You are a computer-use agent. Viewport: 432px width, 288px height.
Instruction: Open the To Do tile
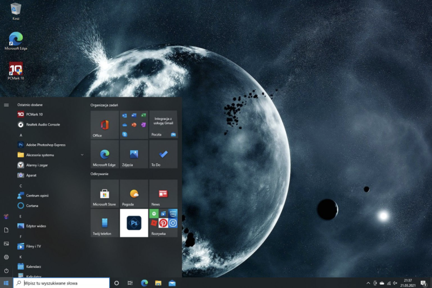pyautogui.click(x=163, y=154)
